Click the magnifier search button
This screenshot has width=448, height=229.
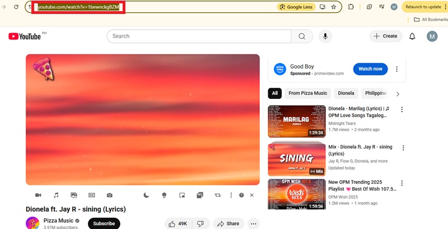[x=302, y=36]
